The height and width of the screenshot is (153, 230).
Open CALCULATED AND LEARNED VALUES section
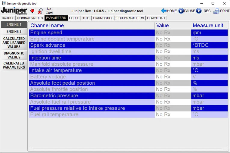coord(14,43)
